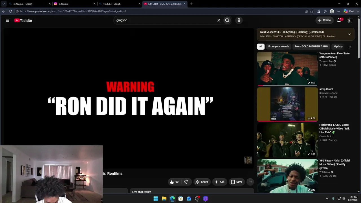Collapse the Next mix playlist chevron
This screenshot has width=361, height=203.
coord(349,34)
